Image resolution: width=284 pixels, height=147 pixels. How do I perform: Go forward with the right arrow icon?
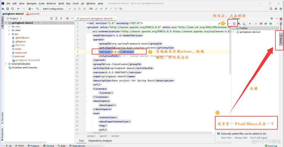pos(24,9)
